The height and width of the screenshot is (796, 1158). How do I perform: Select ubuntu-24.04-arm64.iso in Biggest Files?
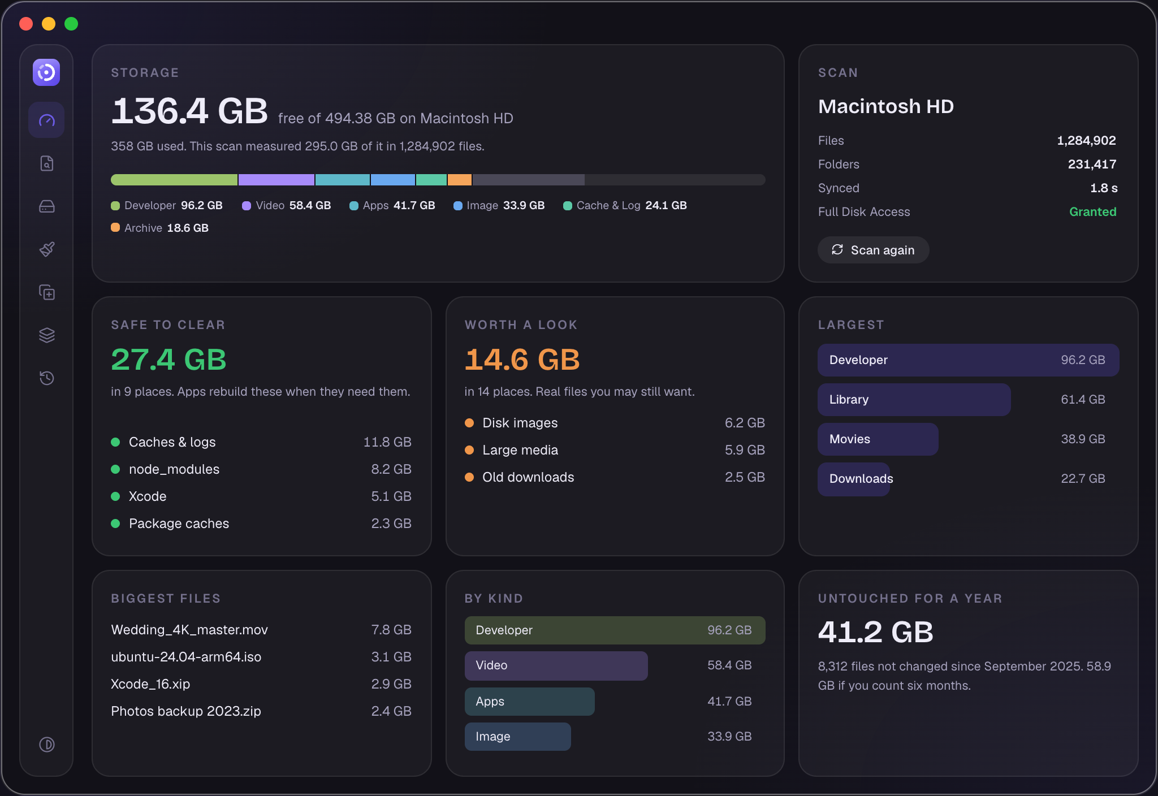click(261, 657)
